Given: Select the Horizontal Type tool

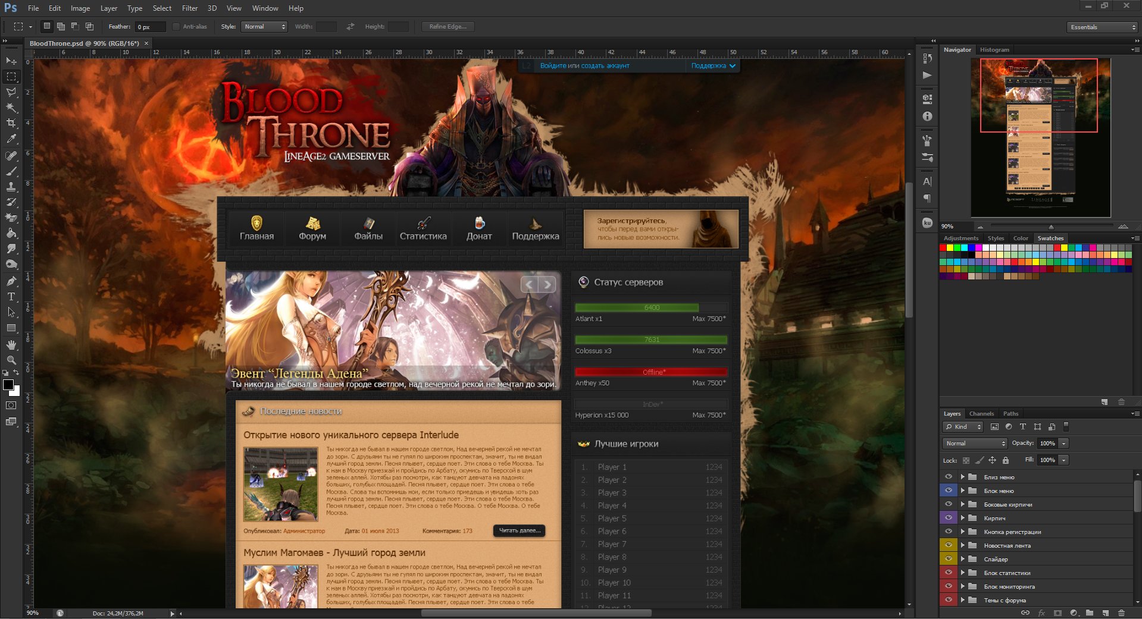Looking at the screenshot, I should tap(11, 296).
